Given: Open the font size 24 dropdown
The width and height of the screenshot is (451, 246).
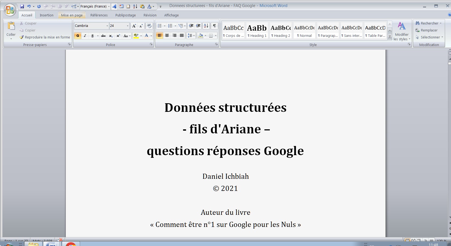Looking at the screenshot, I should tap(128, 26).
